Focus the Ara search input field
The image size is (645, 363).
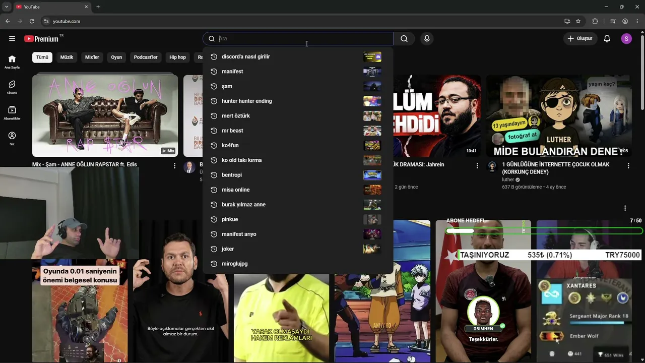tap(305, 39)
